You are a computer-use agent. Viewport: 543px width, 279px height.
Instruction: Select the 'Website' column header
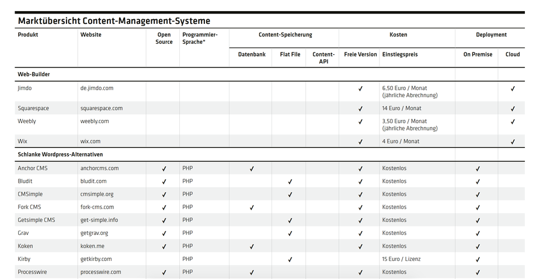pos(90,34)
